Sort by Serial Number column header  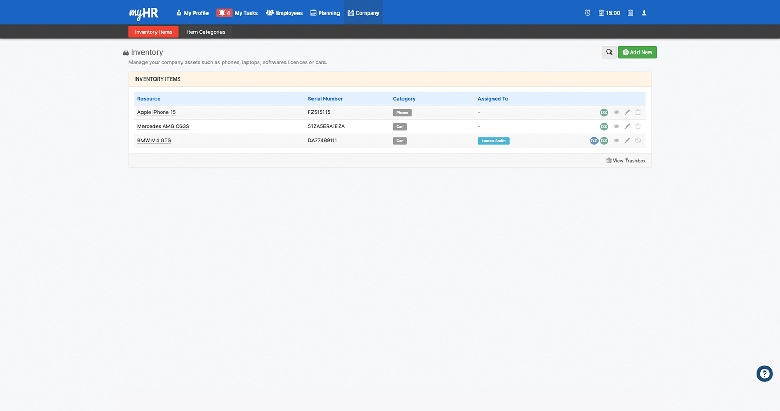325,99
